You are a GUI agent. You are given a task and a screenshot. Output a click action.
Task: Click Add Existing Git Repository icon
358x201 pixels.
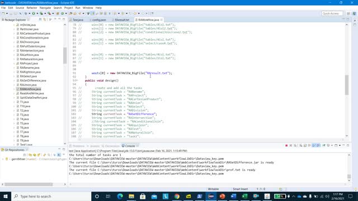[x=30, y=155]
